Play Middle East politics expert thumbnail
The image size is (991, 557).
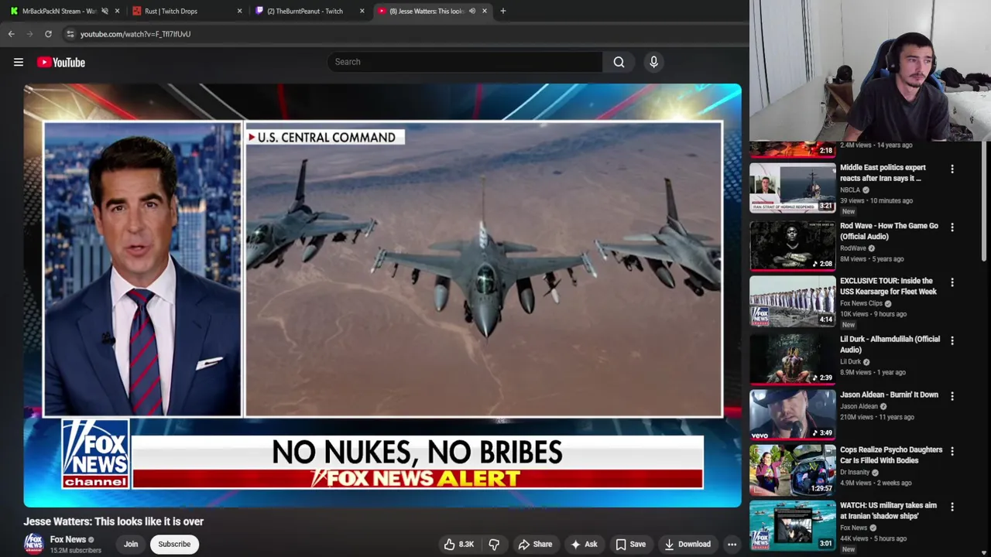tap(793, 187)
